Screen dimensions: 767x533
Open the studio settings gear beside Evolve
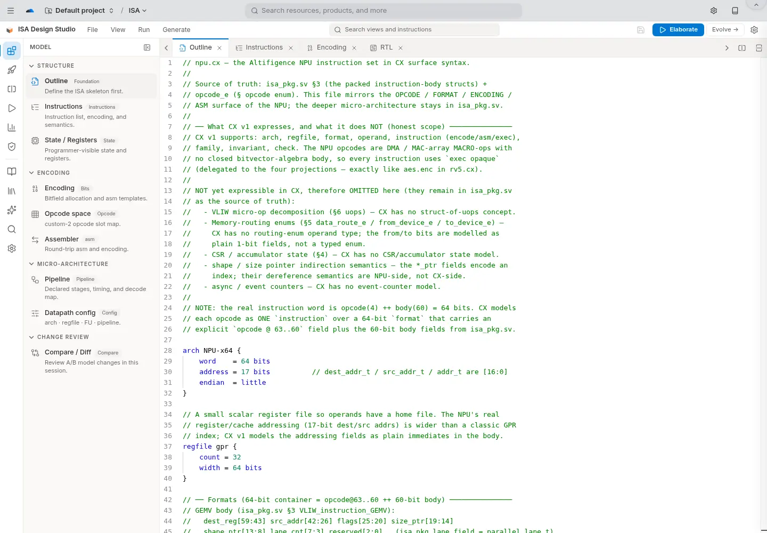point(754,30)
